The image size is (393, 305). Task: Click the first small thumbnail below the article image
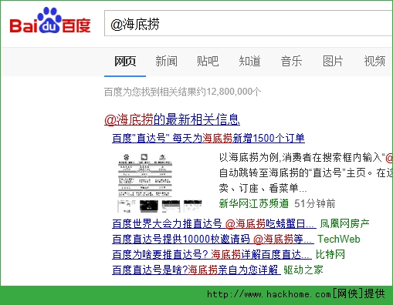coord(127,206)
